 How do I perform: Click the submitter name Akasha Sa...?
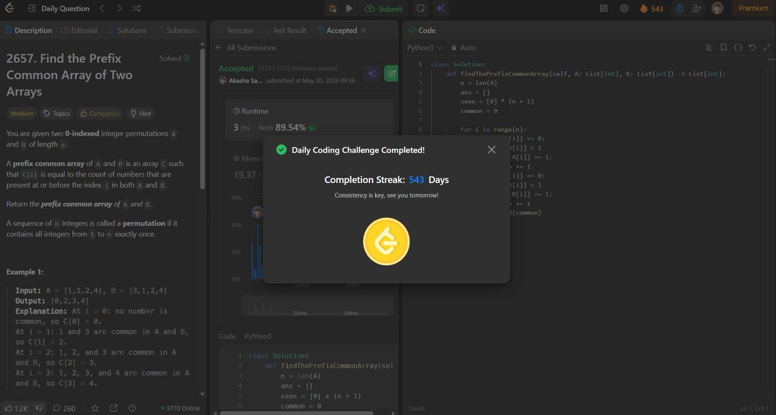pyautogui.click(x=246, y=81)
